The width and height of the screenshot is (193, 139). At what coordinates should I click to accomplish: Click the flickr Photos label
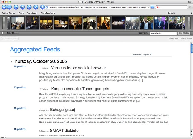(13, 33)
